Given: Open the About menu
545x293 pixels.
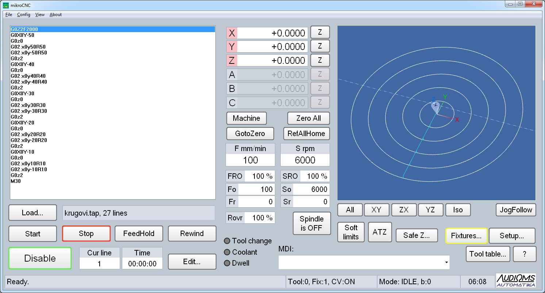Looking at the screenshot, I should tap(55, 15).
